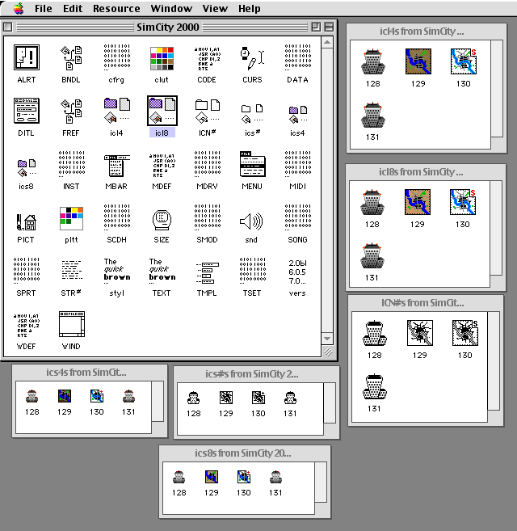
Task: Open the TMPL template resource
Action: 208,272
